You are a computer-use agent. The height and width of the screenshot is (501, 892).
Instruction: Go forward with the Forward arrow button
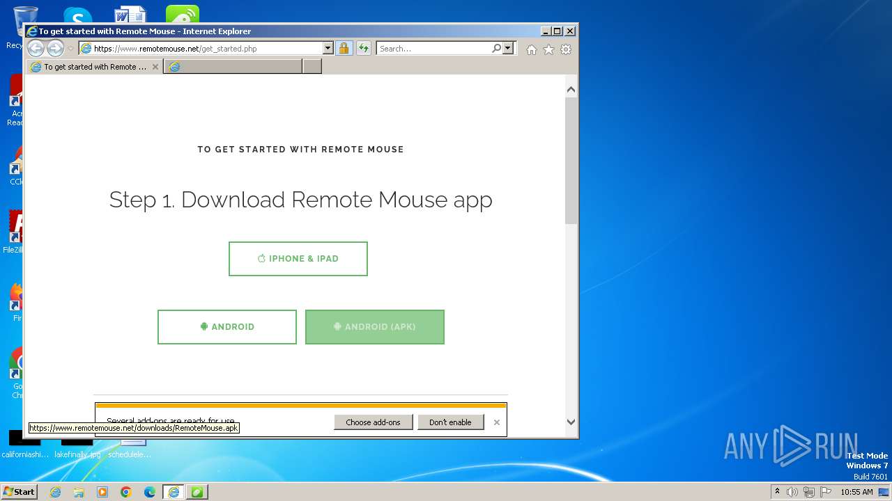pos(55,48)
